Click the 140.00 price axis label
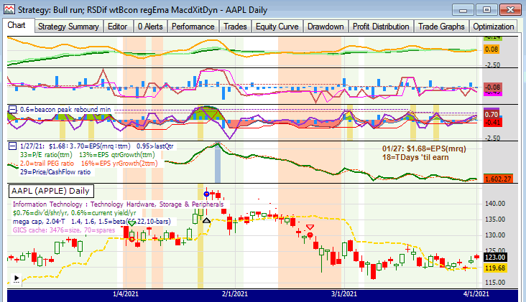Viewport: 526px width, 302px height. tap(495, 204)
